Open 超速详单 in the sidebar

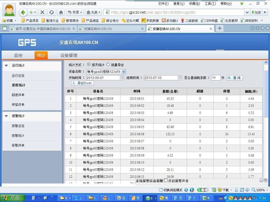tap(18, 95)
